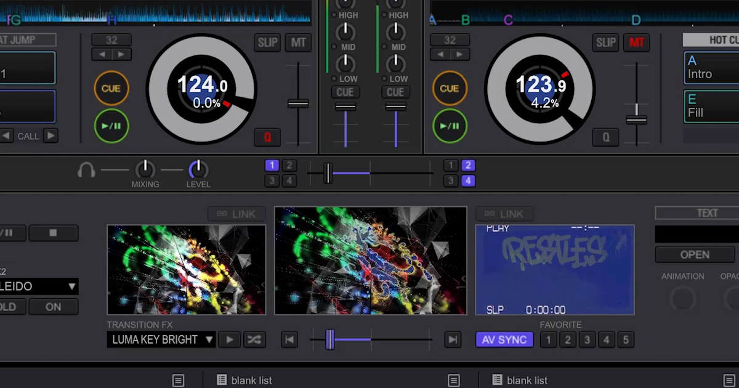Screen dimensions: 739x388
Task: Jump video crossfader to right end
Action: tap(453, 339)
